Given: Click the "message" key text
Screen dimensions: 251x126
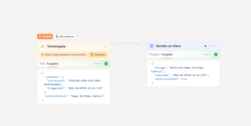Looking at the screenshot, I should click(x=160, y=68).
